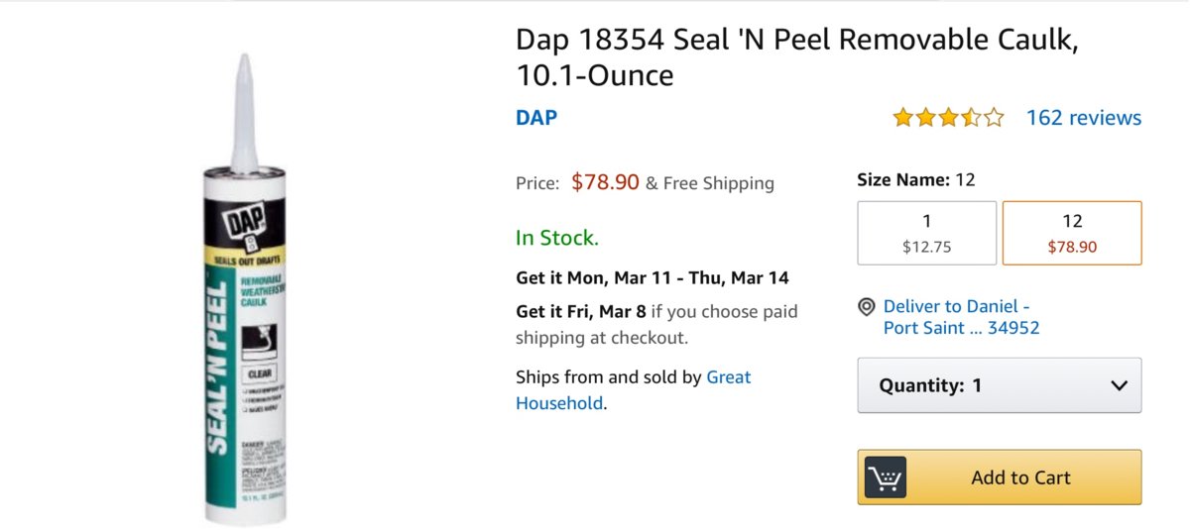
Task: Click the star rating icons
Action: 947,118
